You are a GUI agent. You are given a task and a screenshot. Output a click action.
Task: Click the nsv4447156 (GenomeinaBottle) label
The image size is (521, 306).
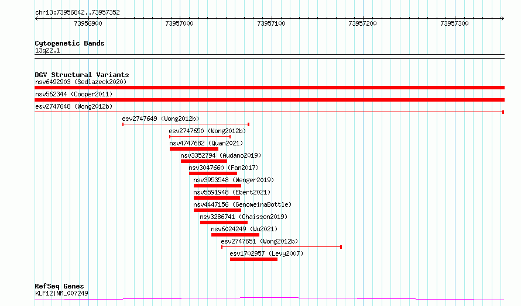pyautogui.click(x=242, y=204)
